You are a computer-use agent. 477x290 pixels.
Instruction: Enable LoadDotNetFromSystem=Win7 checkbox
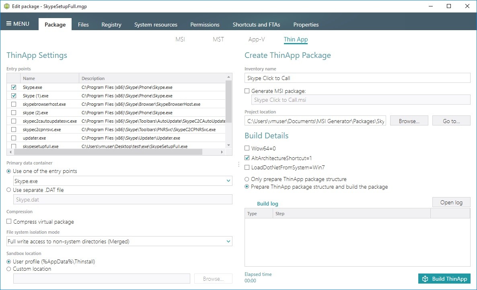pos(247,167)
